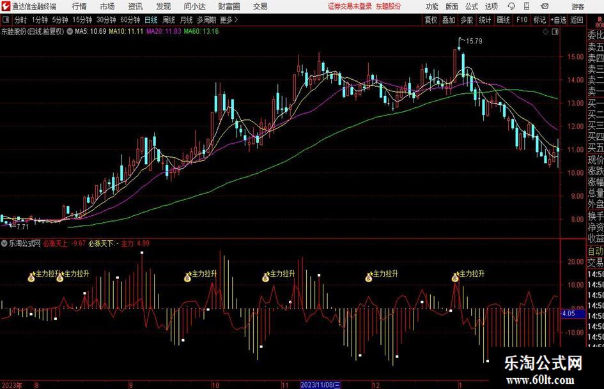Image resolution: width=604 pixels, height=389 pixels.
Task: Click the first 主力拉升 money-bag marker
Action: tap(31, 277)
